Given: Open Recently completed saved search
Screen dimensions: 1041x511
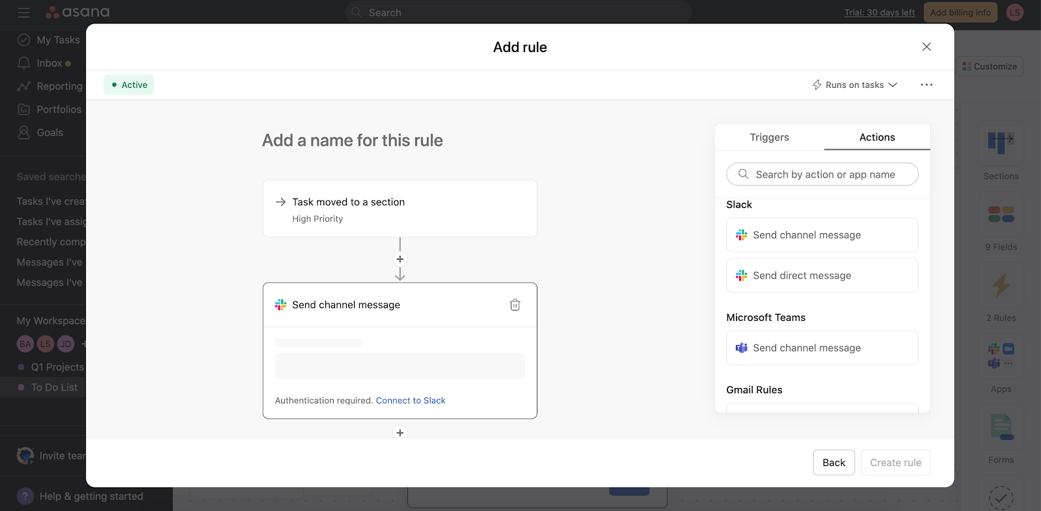Looking at the screenshot, I should (51, 242).
